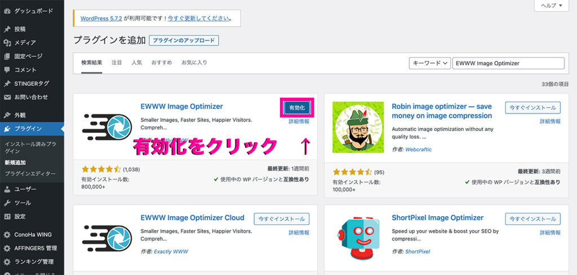
Task: Click the EWWW Image Optimizer Cloud title link
Action: (193, 218)
